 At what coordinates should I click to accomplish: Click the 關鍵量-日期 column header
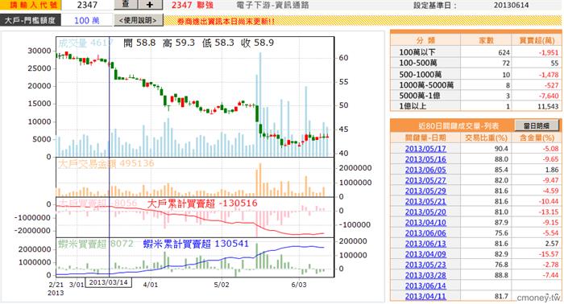pyautogui.click(x=425, y=138)
